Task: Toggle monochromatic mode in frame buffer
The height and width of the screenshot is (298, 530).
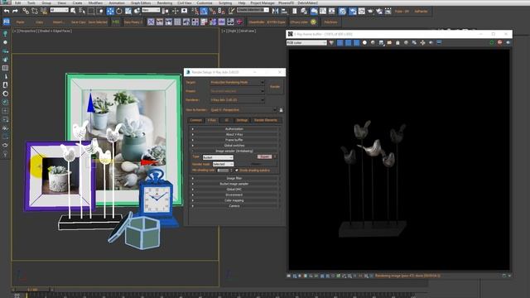Action: (373, 42)
